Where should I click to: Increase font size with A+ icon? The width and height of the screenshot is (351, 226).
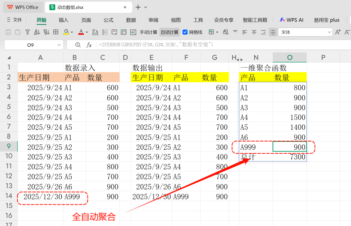[x=338, y=32]
